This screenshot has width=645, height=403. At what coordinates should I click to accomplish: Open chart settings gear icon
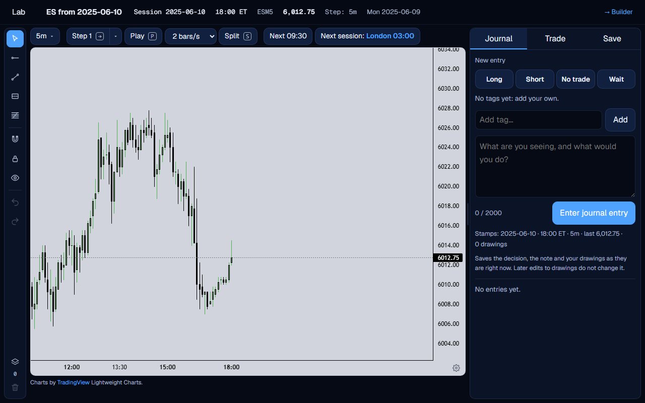(x=456, y=368)
